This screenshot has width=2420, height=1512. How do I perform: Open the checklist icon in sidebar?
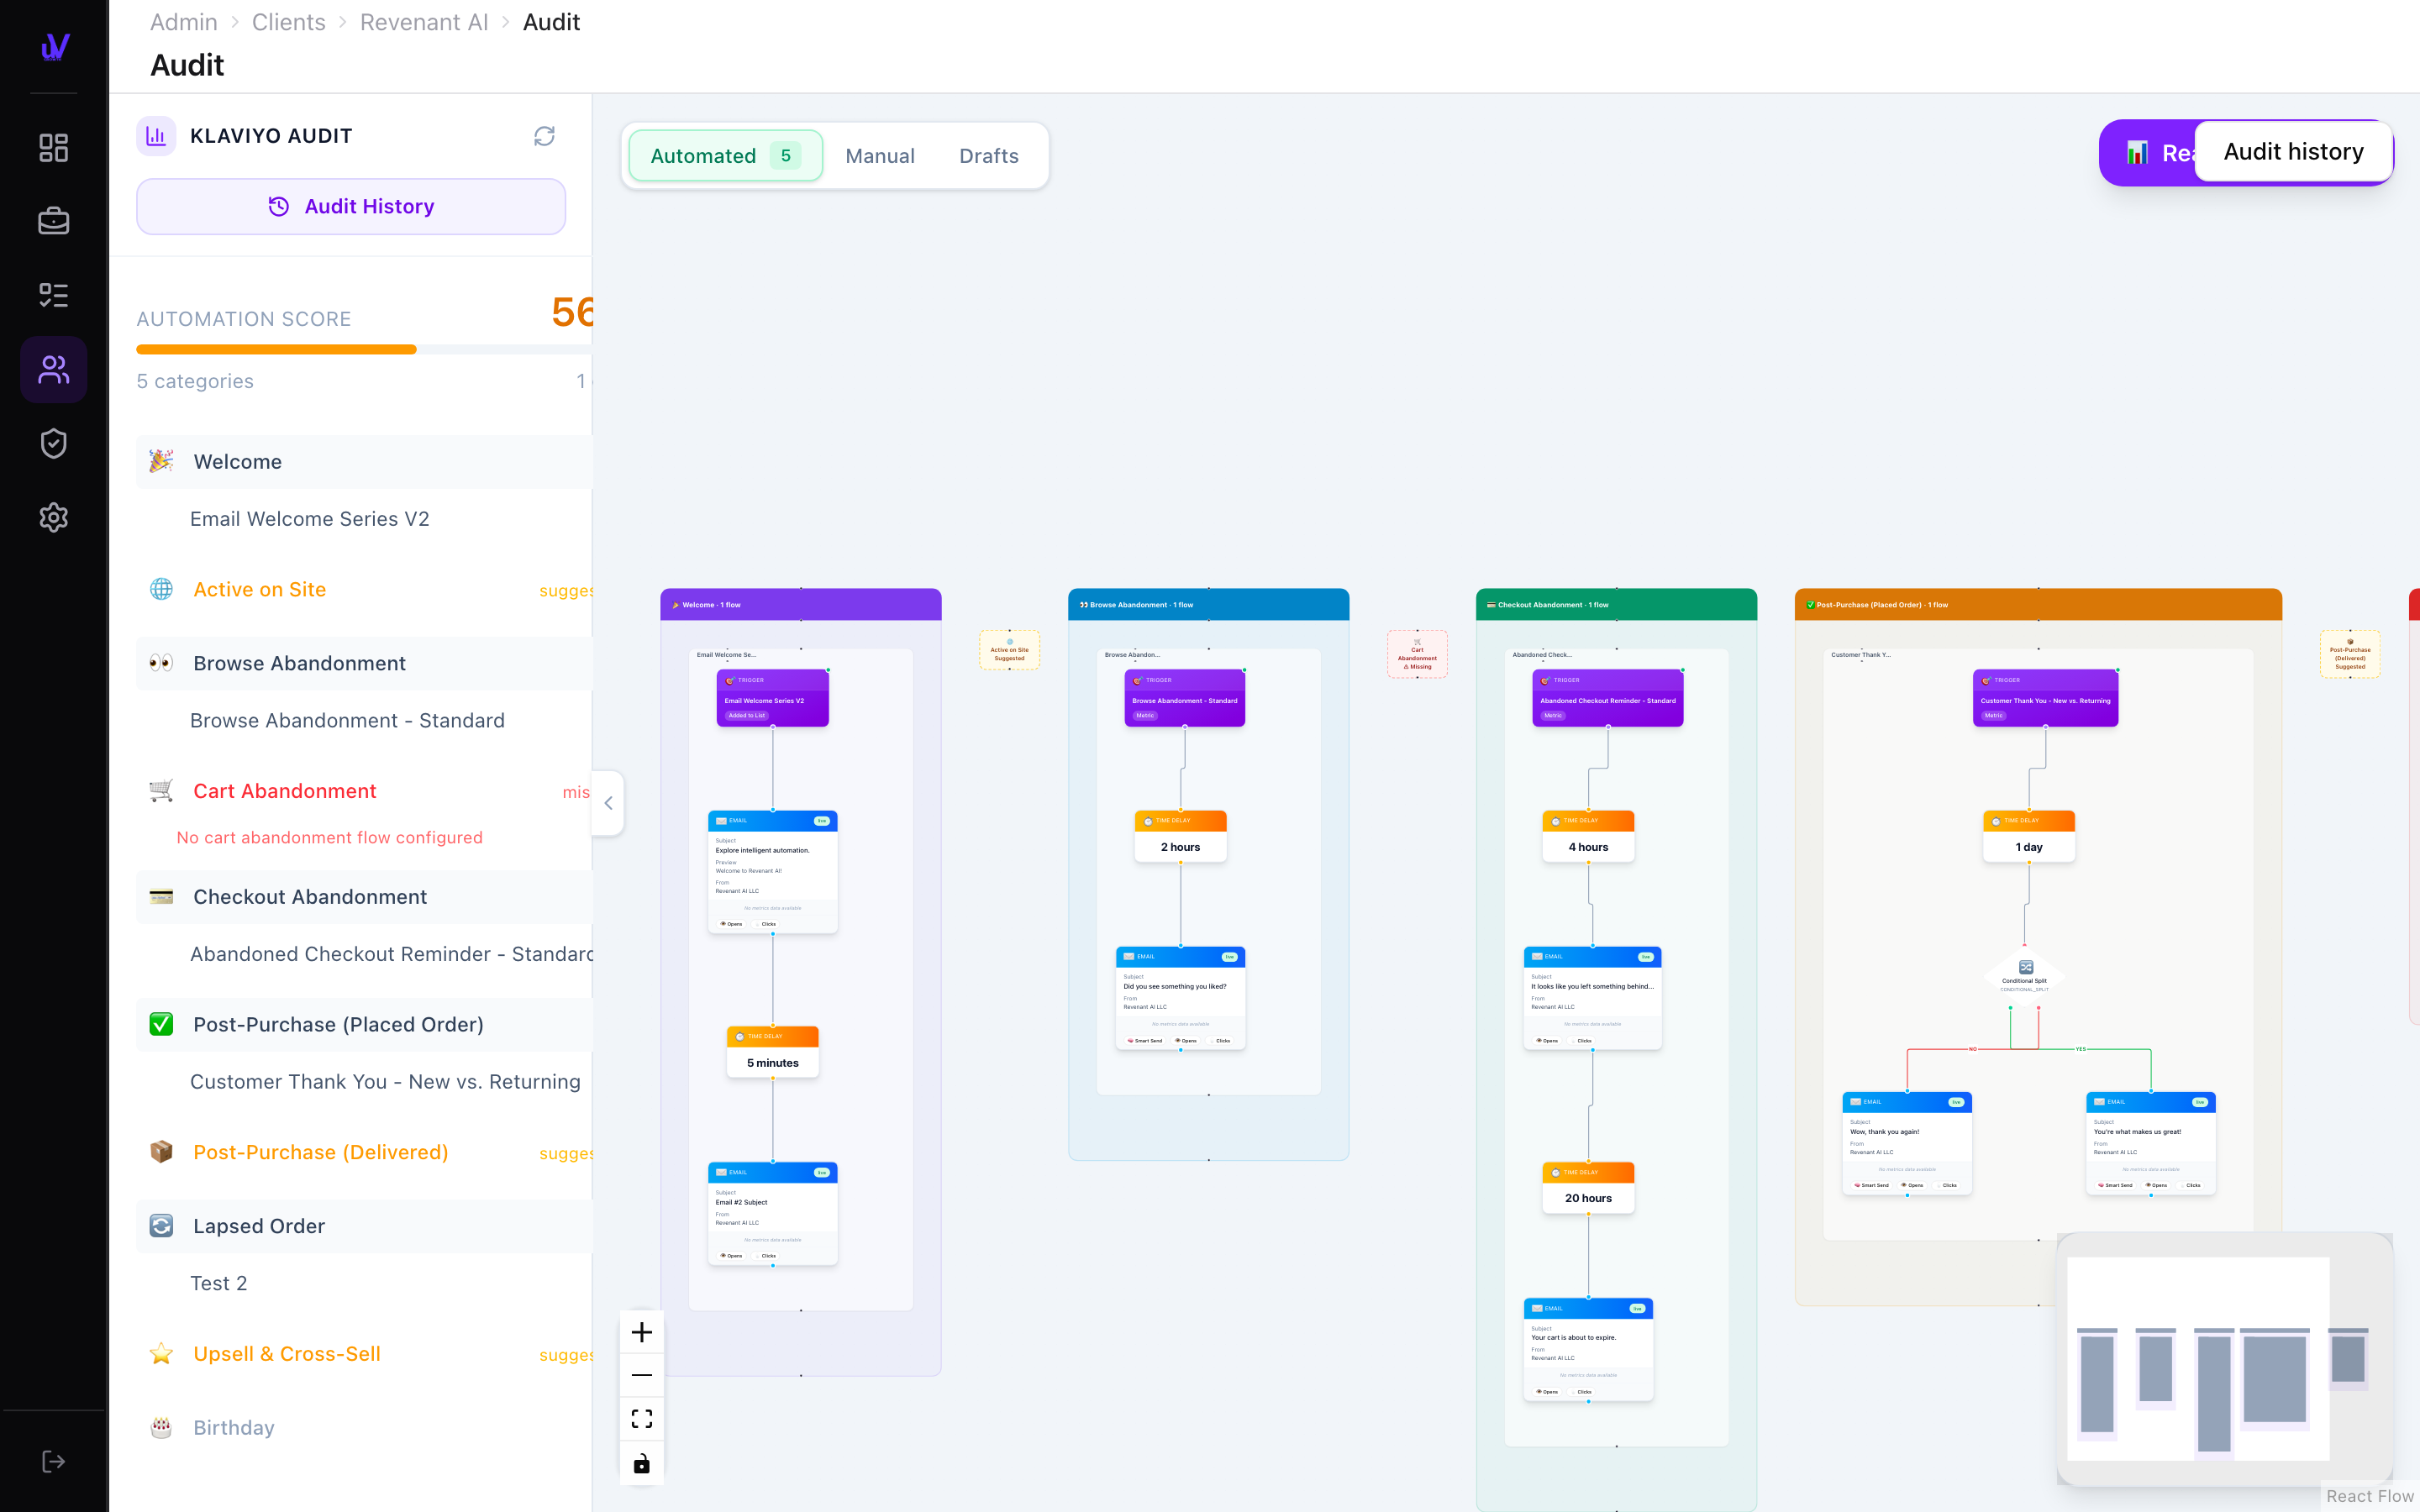point(53,295)
